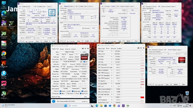Click the Lookup button in GPU-Z

tap(84, 52)
